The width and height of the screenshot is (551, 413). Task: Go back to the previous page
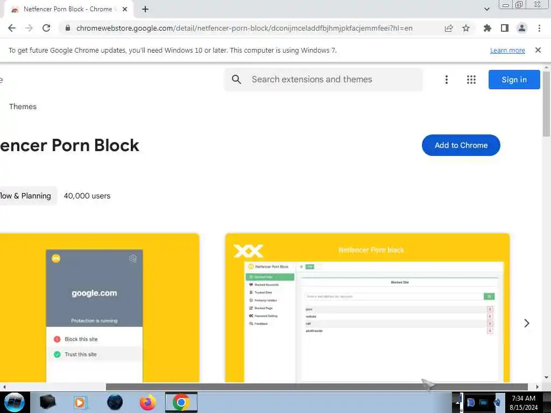(12, 28)
